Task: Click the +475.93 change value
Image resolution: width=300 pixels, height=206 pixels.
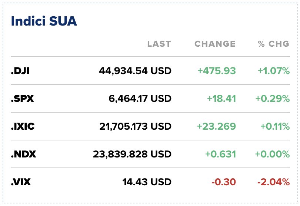Action: [217, 70]
